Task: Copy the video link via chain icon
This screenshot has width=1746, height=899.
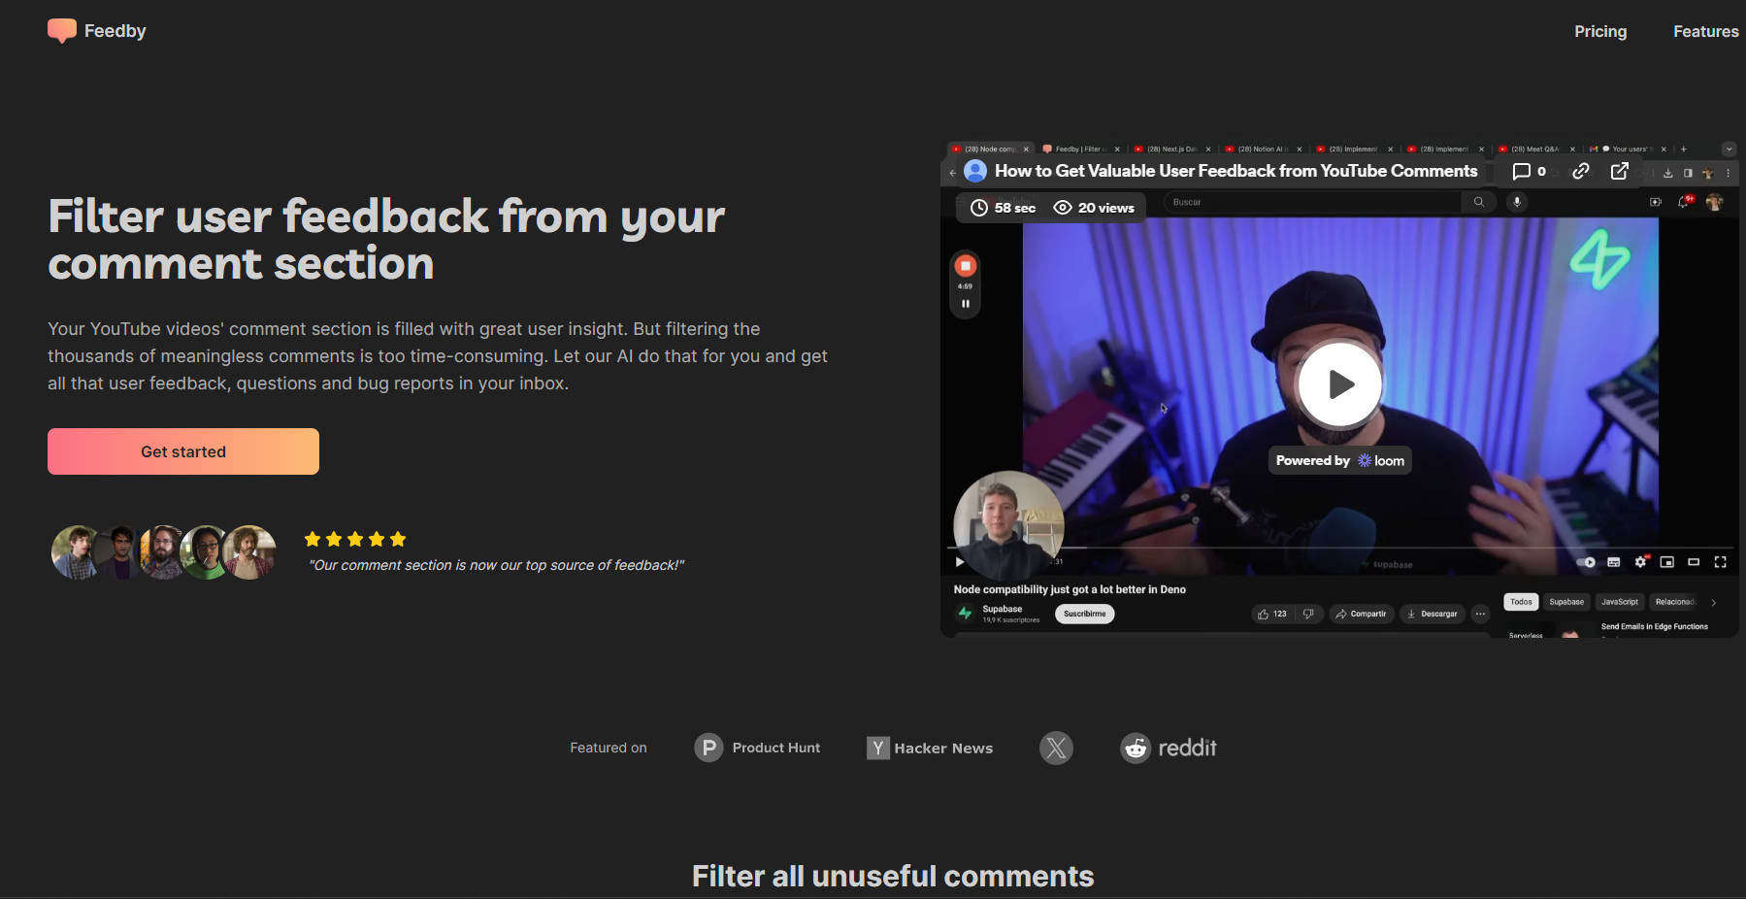Action: point(1581,172)
